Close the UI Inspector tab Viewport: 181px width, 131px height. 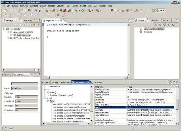click(88, 82)
